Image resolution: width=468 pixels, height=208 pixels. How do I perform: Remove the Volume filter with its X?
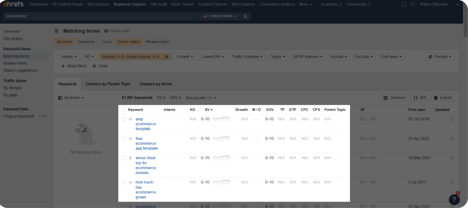point(167,57)
